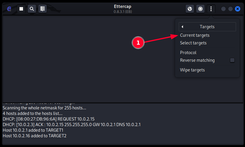This screenshot has width=245, height=147.
Task: Open the Protocol option
Action: click(x=188, y=53)
